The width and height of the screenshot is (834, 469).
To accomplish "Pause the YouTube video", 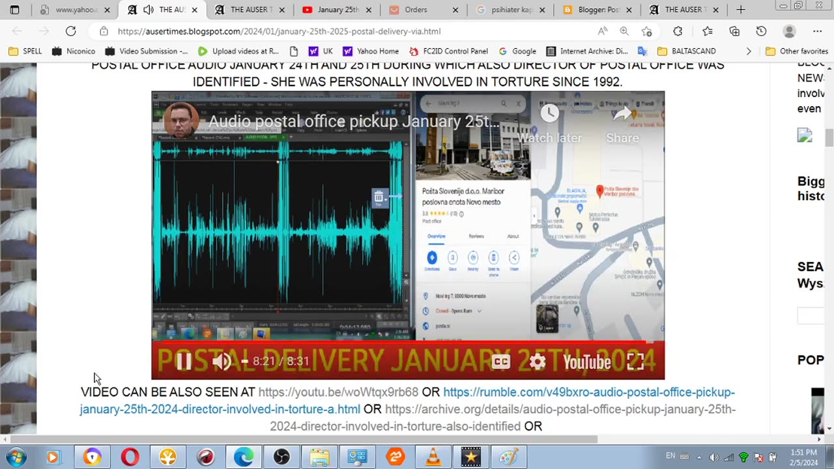I will 184,362.
